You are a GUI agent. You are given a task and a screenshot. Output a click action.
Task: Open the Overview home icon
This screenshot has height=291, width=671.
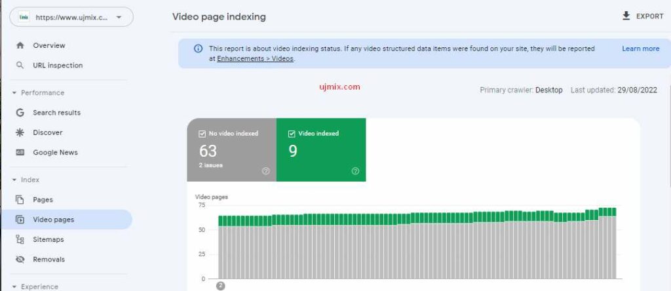pyautogui.click(x=20, y=45)
